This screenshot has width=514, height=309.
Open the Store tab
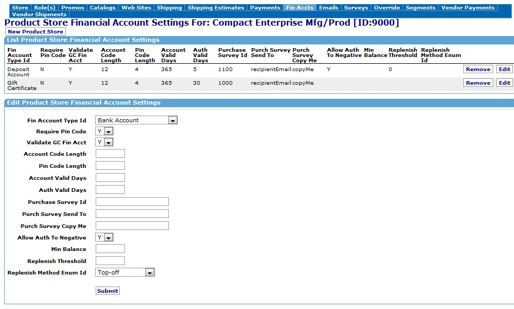point(20,7)
